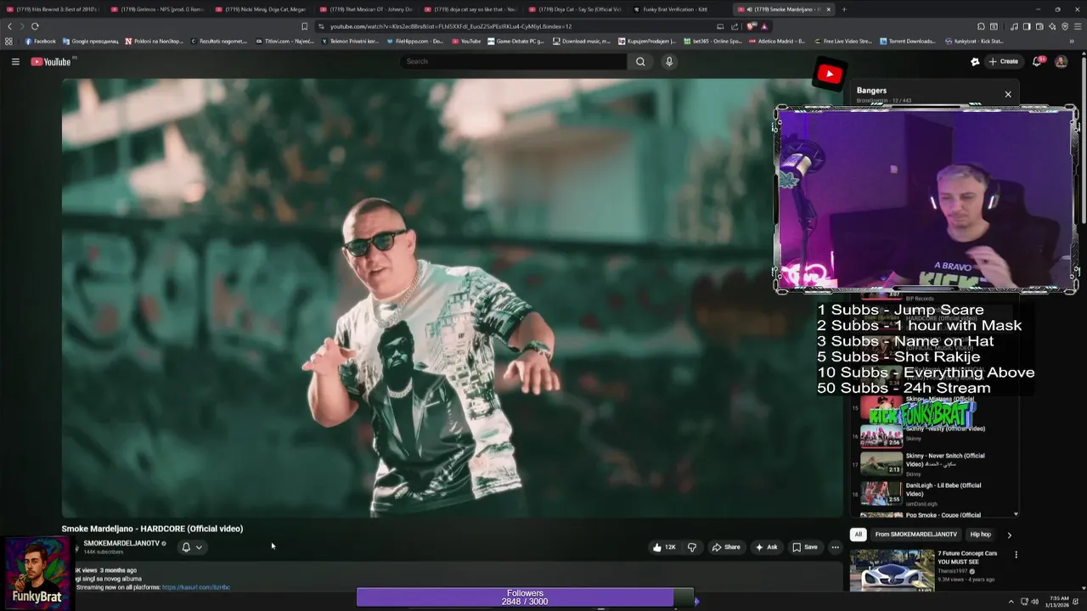Show hidden system tray icons chevron
The height and width of the screenshot is (611, 1087).
coord(1011,602)
